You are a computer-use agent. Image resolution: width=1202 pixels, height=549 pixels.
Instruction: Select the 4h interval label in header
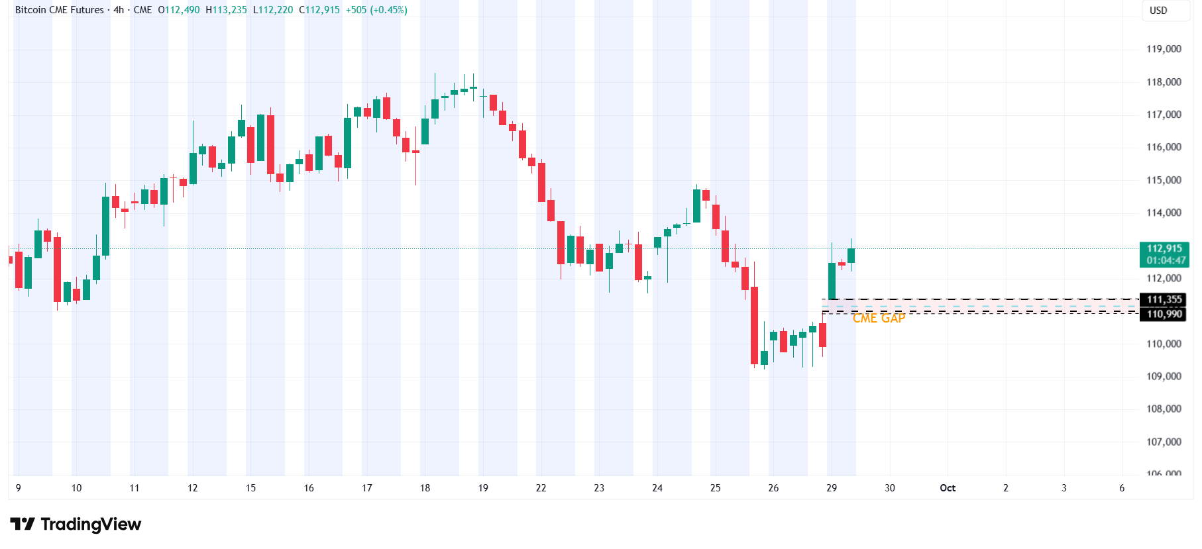pos(119,10)
